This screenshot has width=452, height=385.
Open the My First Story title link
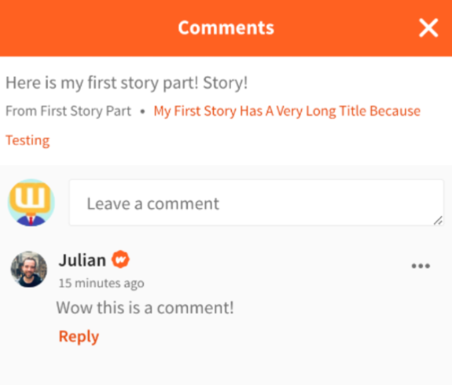point(287,111)
